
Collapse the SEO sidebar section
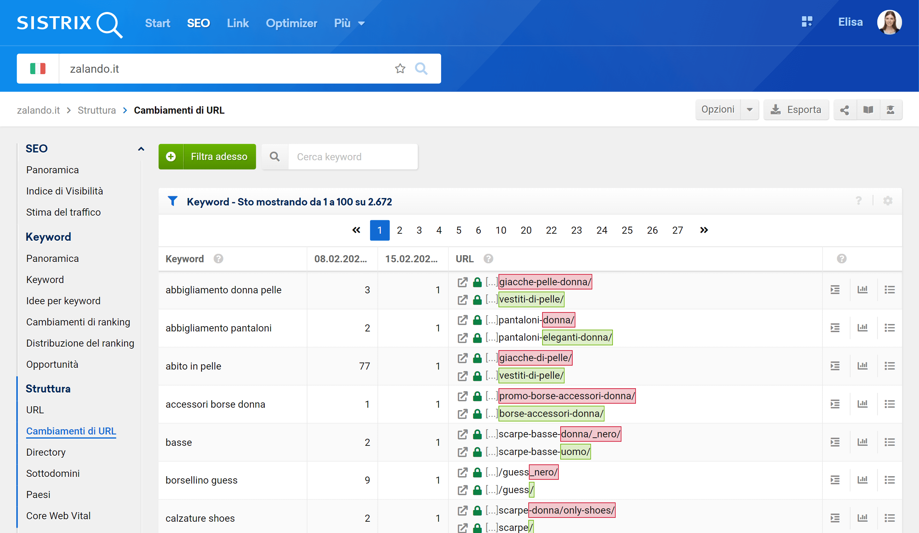pyautogui.click(x=141, y=149)
